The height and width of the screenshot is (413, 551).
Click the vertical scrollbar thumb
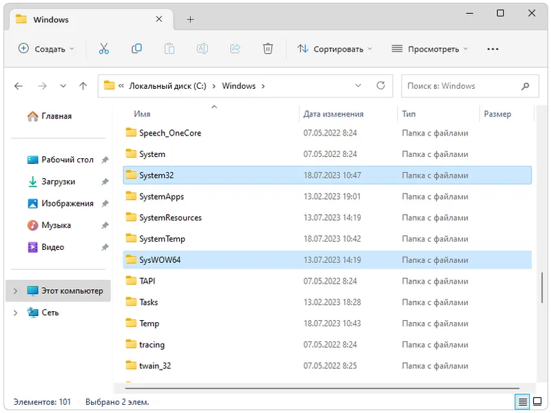pyautogui.click(x=542, y=287)
